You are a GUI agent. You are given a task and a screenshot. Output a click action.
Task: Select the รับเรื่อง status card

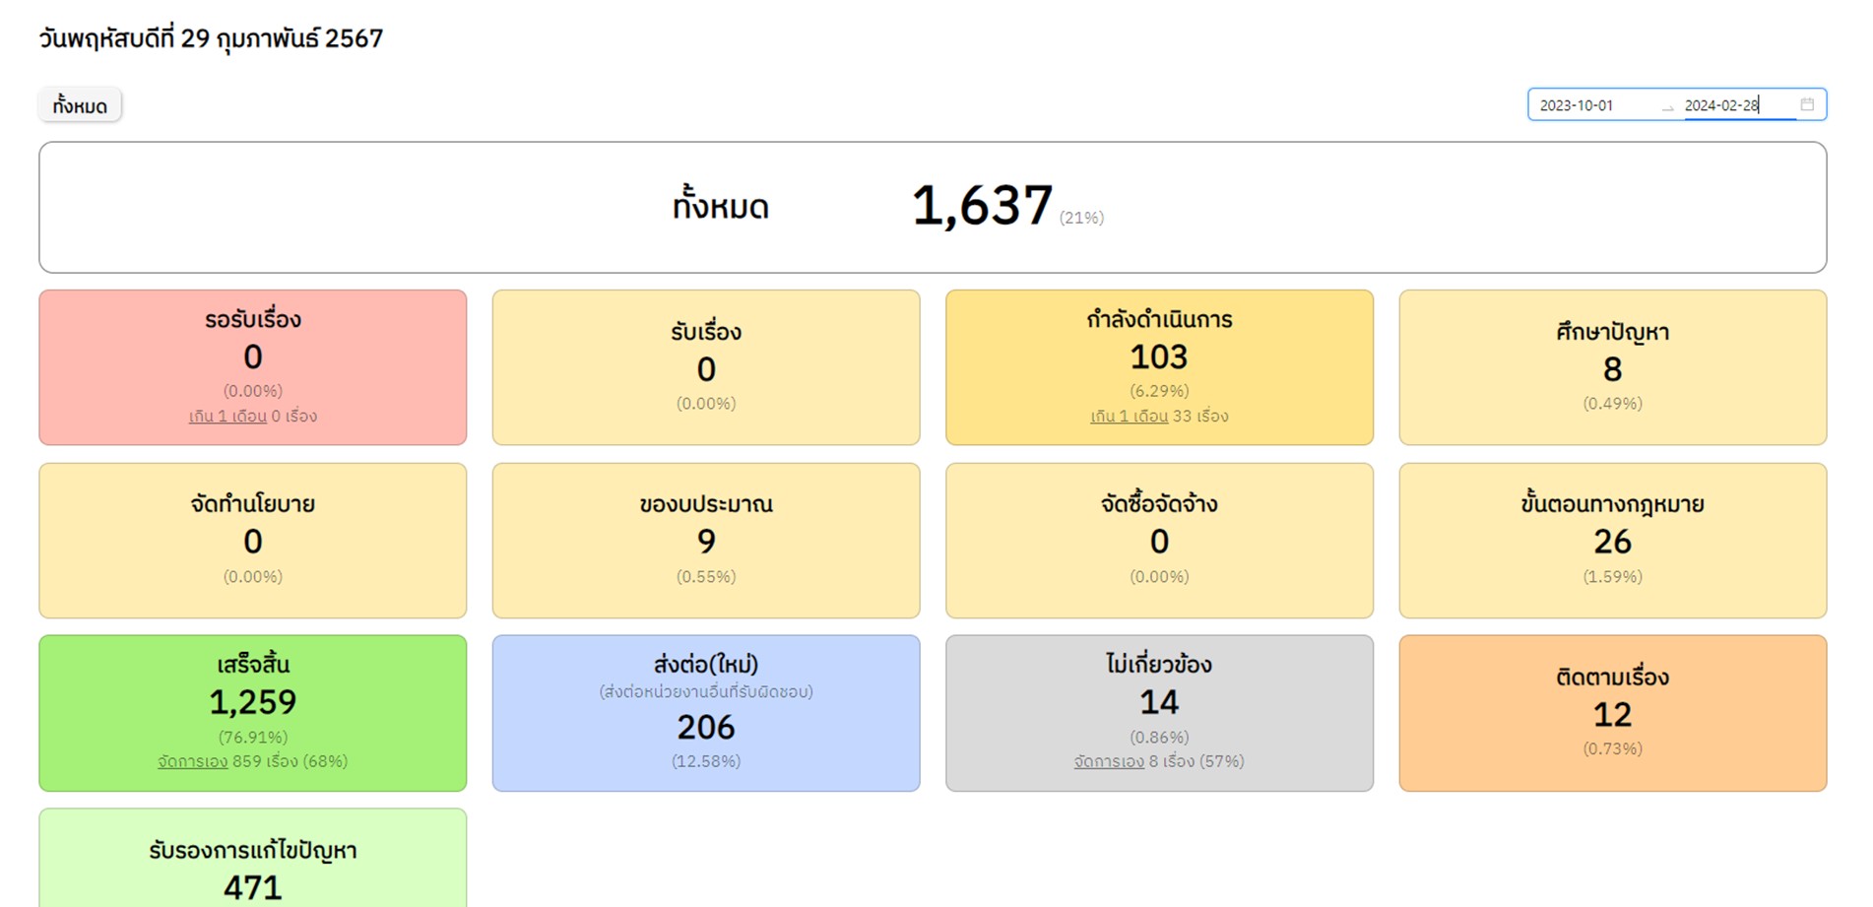(706, 367)
